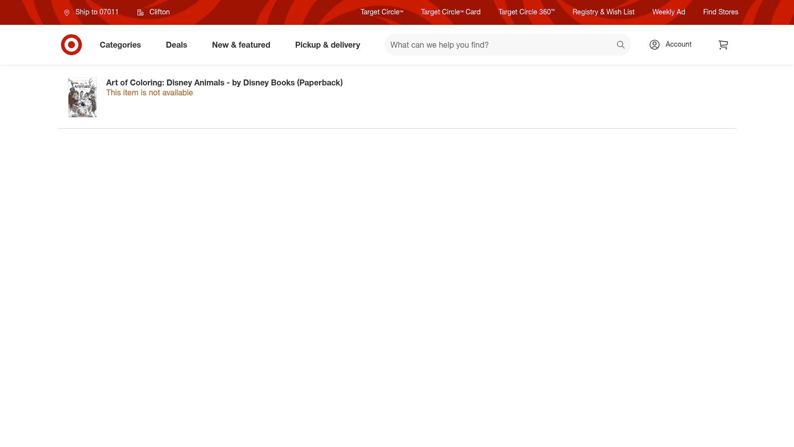Image resolution: width=794 pixels, height=447 pixels.
Task: Click the search magnifying glass icon
Action: (x=620, y=45)
